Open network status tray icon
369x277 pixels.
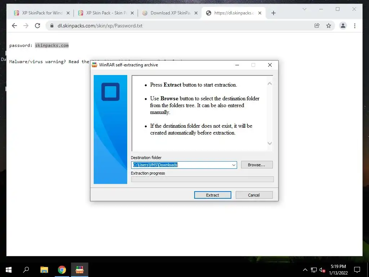pos(314,270)
